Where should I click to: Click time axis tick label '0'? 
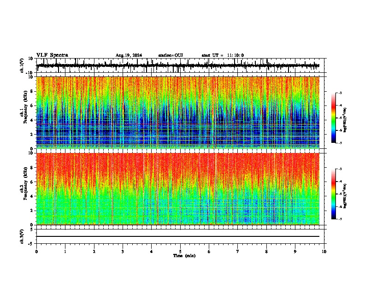(36, 252)
